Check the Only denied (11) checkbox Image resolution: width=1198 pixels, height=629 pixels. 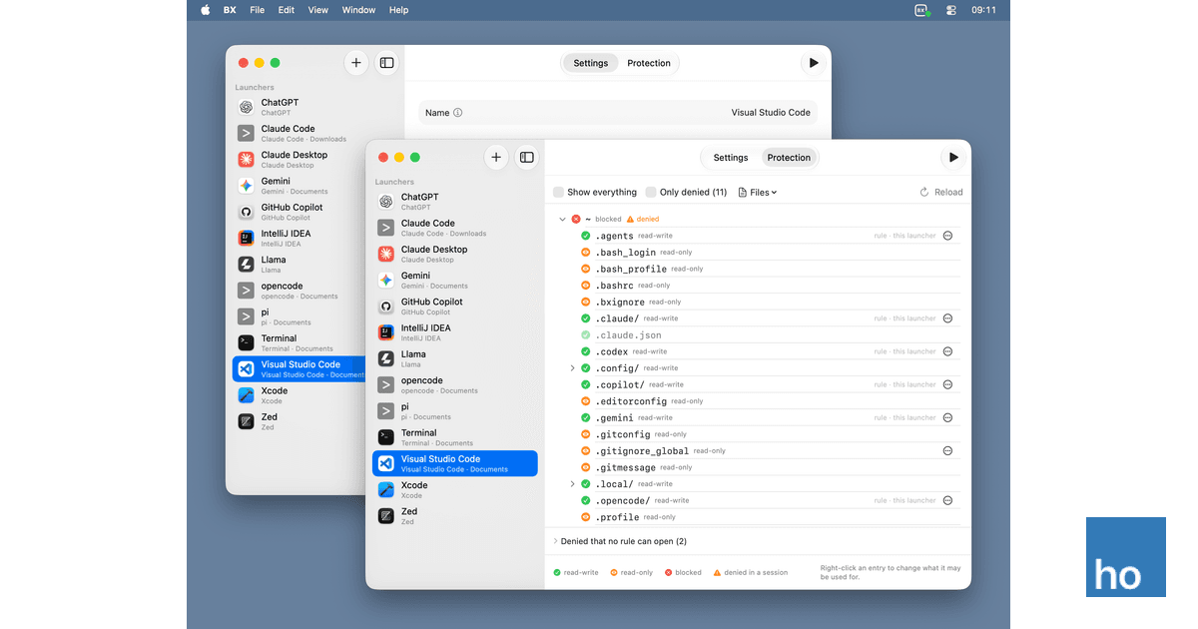click(x=651, y=192)
